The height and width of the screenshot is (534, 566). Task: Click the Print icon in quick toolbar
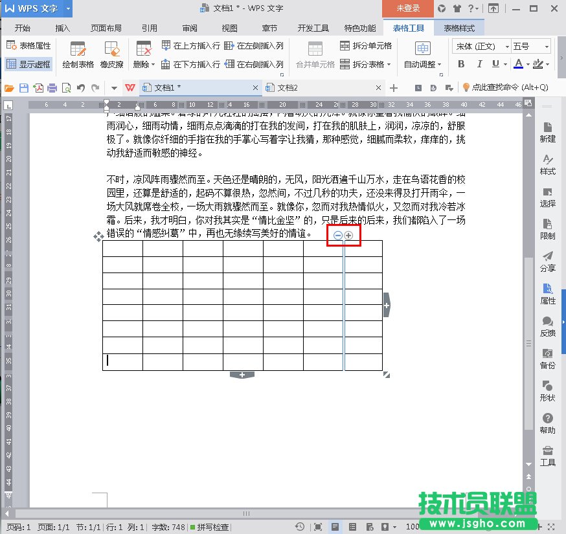(x=52, y=88)
